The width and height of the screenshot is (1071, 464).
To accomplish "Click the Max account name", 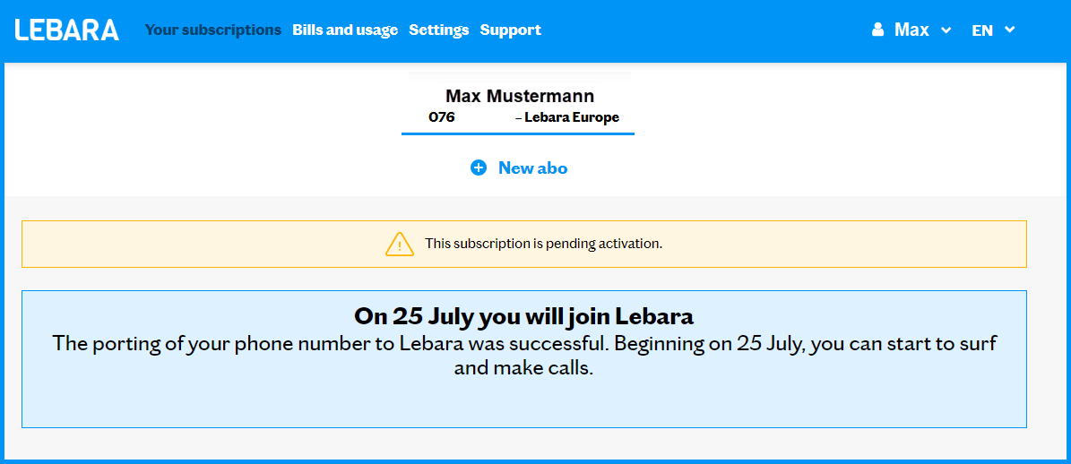I will click(x=911, y=30).
